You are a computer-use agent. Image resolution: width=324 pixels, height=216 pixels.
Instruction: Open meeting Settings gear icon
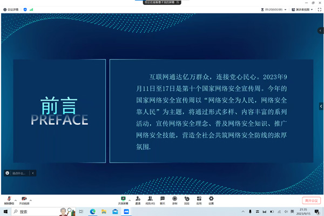[211, 199]
